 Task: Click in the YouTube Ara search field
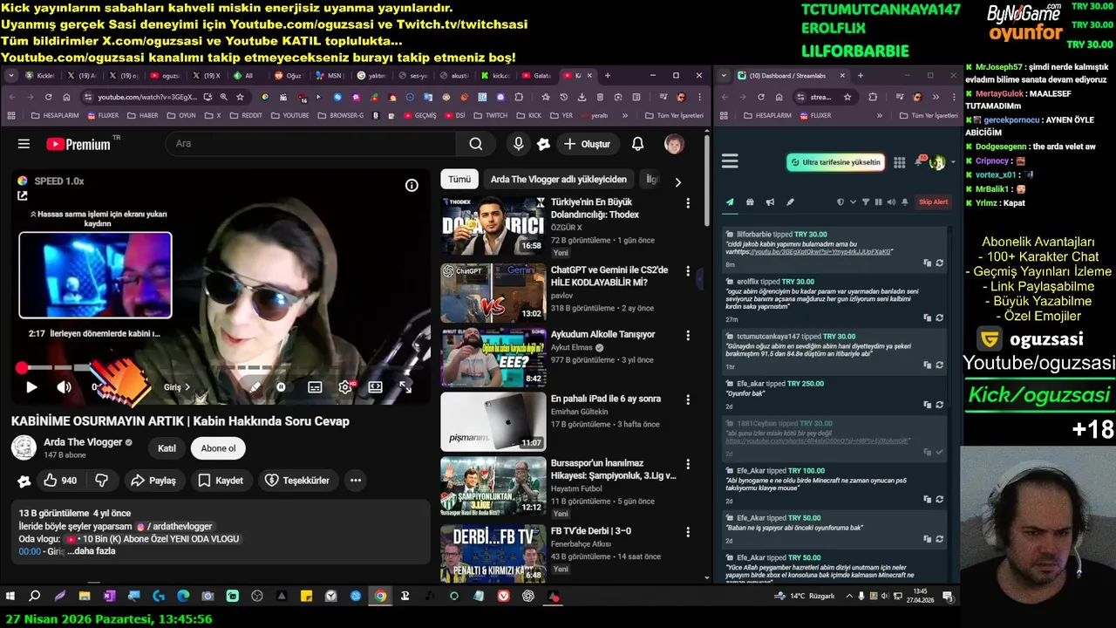(310, 144)
